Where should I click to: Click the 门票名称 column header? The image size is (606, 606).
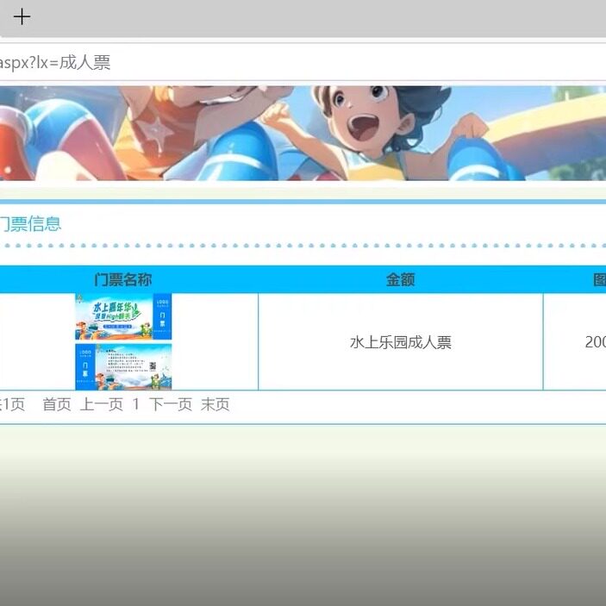pos(123,279)
